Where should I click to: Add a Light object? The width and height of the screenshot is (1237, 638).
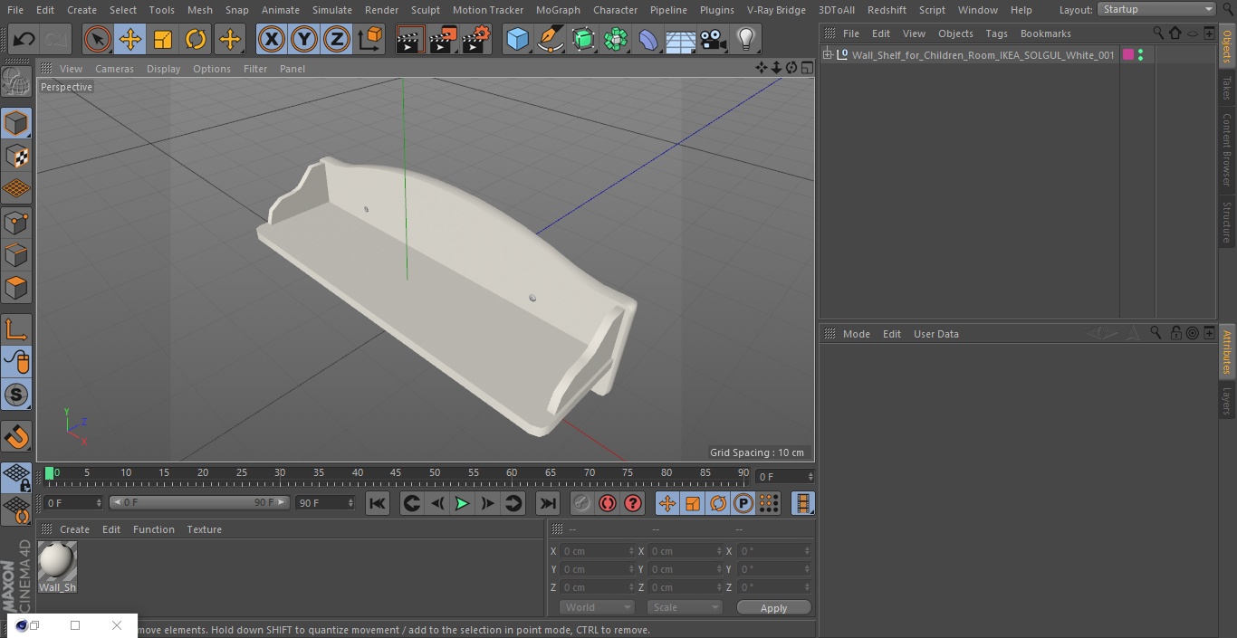pyautogui.click(x=746, y=40)
